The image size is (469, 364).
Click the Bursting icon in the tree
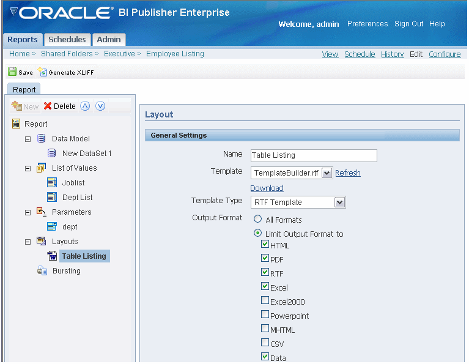[x=42, y=270]
